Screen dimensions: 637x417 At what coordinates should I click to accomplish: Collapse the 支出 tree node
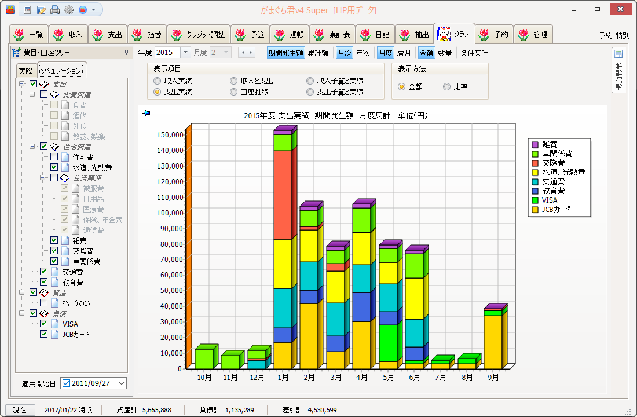[x=22, y=84]
